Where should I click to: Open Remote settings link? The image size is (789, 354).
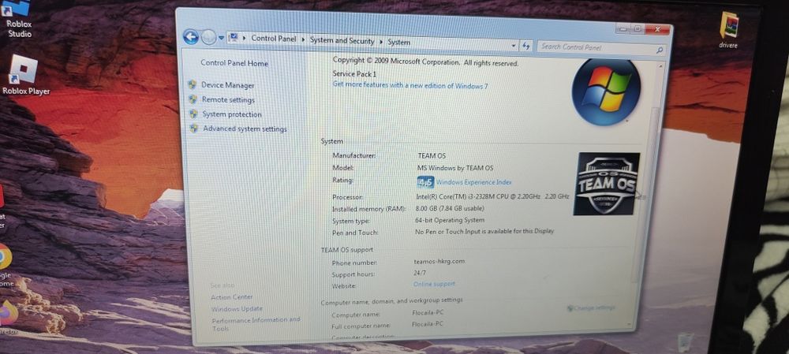[x=229, y=99]
